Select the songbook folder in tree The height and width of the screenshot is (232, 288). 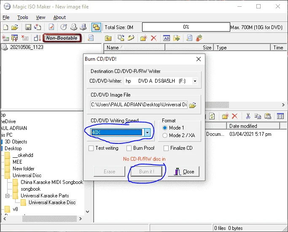(x=30, y=189)
